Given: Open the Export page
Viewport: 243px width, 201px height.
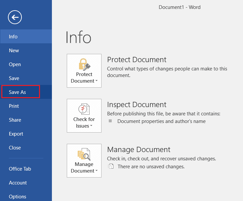Looking at the screenshot, I should point(26,134).
